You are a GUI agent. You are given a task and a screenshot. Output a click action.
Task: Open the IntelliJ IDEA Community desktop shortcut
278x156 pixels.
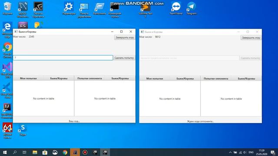coord(7,111)
